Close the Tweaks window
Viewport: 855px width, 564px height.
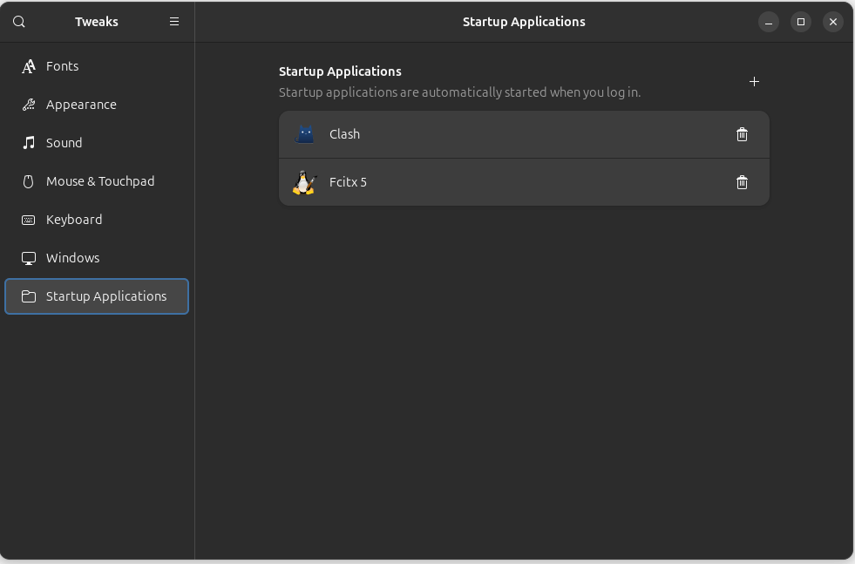pos(833,22)
